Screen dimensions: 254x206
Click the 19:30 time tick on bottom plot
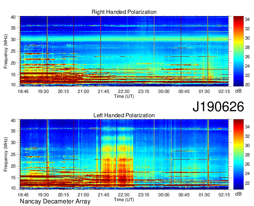click(x=43, y=195)
